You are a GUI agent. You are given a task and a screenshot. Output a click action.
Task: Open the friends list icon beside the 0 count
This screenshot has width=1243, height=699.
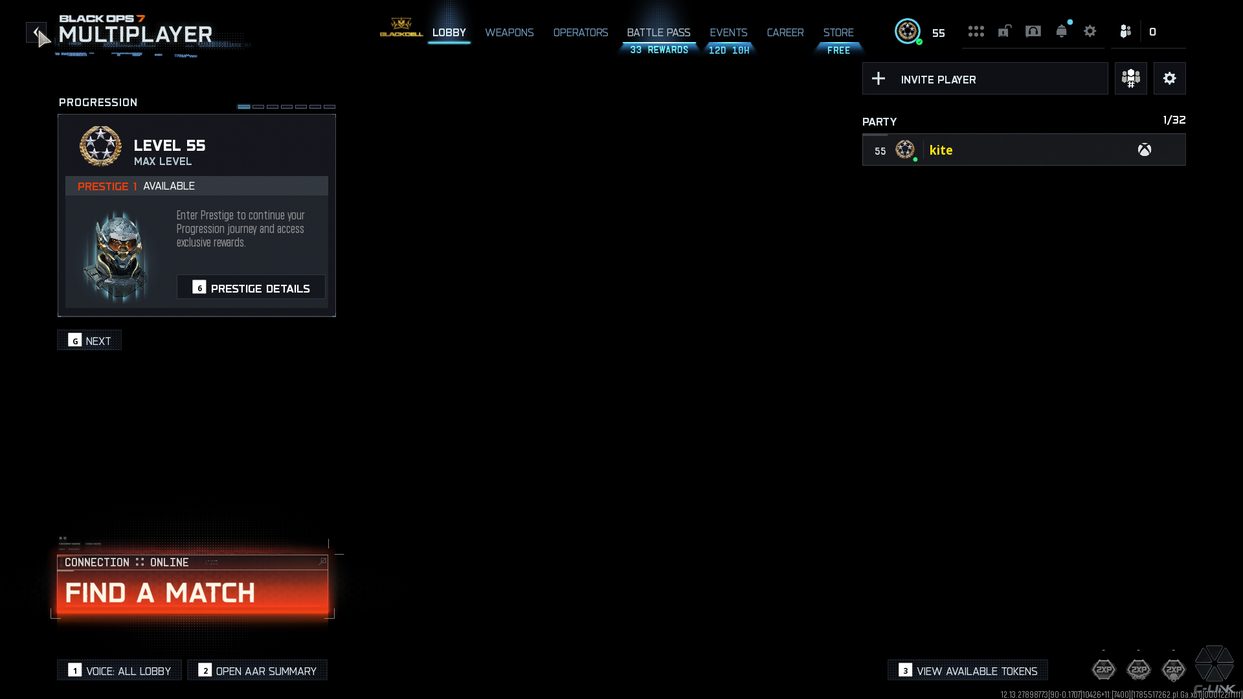1126,31
